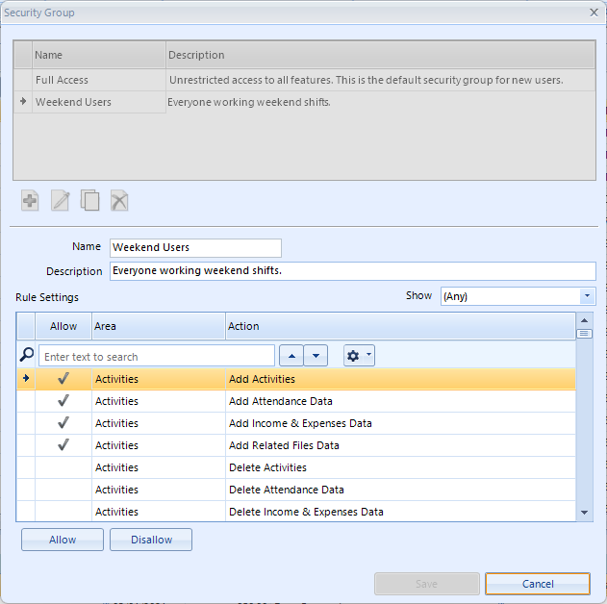Select the Add Income & Expenses Data cell
This screenshot has width=607, height=604.
point(400,423)
